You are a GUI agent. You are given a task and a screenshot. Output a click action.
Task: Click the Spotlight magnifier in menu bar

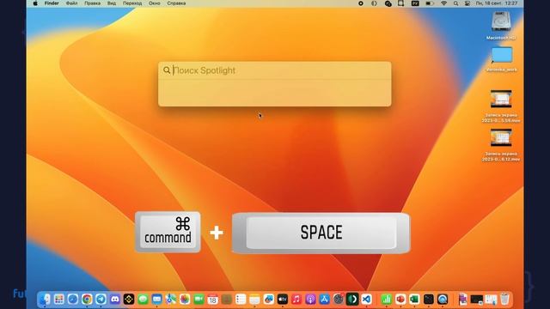point(455,3)
